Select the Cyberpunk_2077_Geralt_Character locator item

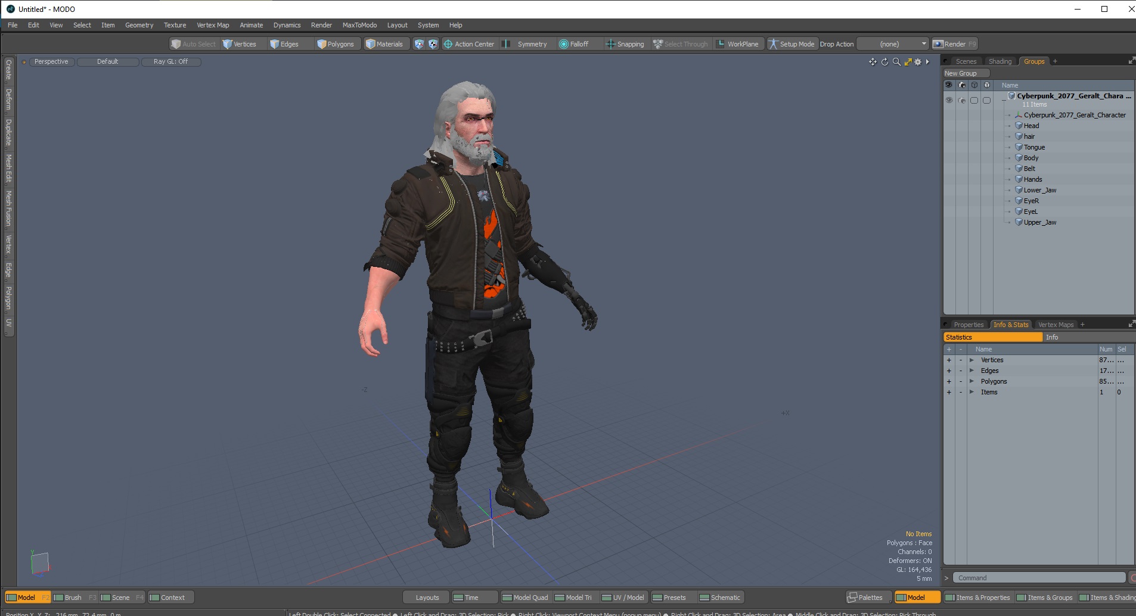pos(1075,115)
